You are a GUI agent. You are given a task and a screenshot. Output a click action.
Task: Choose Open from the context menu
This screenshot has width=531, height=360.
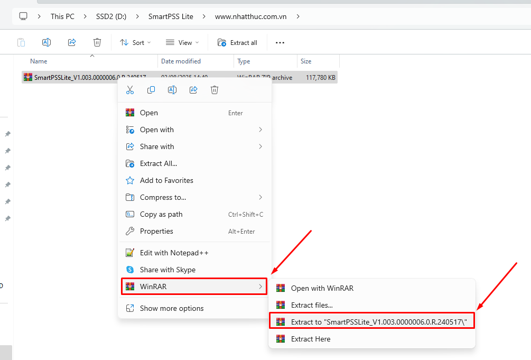point(194,113)
